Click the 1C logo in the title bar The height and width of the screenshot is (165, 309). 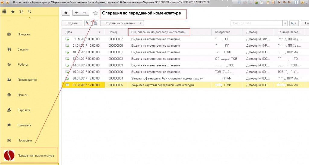[x=2, y=2]
